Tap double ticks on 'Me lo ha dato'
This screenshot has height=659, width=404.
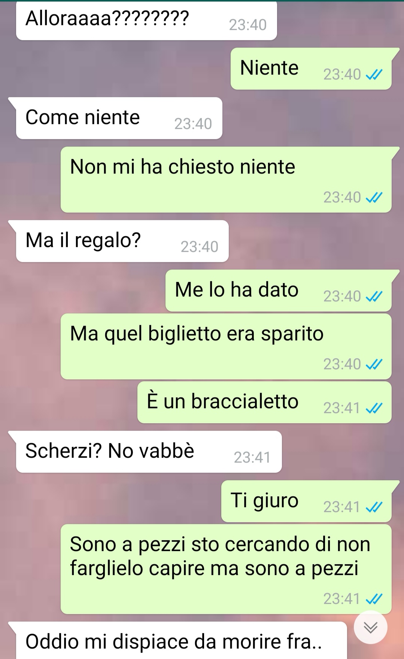pyautogui.click(x=374, y=297)
